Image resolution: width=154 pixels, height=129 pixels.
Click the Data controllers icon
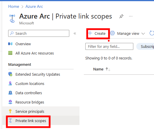pyautogui.click(x=10, y=93)
